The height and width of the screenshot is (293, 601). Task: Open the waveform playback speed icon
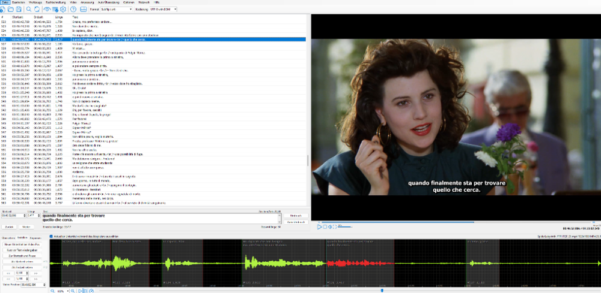tap(91, 291)
